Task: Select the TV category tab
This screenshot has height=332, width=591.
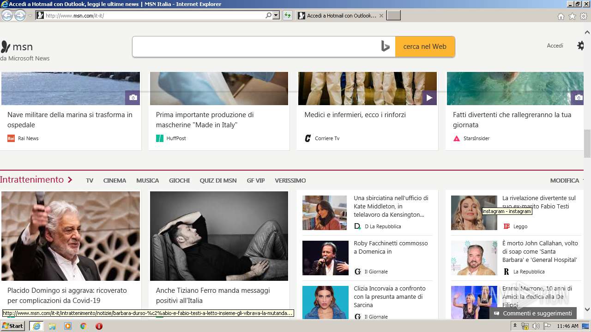Action: 90,181
